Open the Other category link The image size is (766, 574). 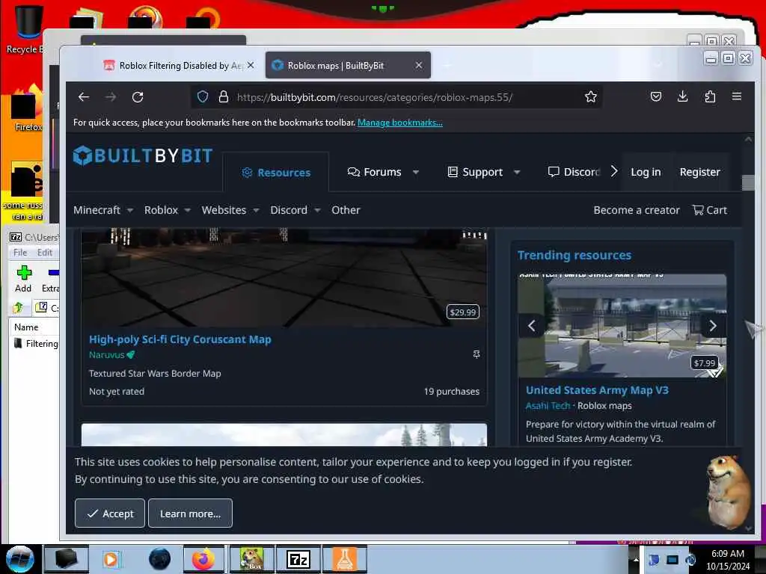pyautogui.click(x=346, y=210)
